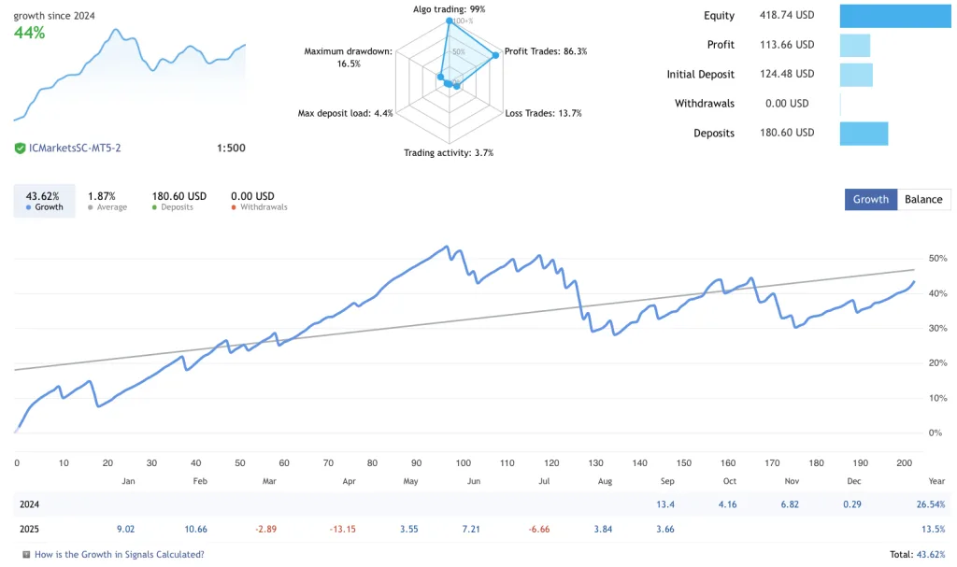This screenshot has width=957, height=567.
Task: Switch to the Balance tab
Action: tap(923, 199)
